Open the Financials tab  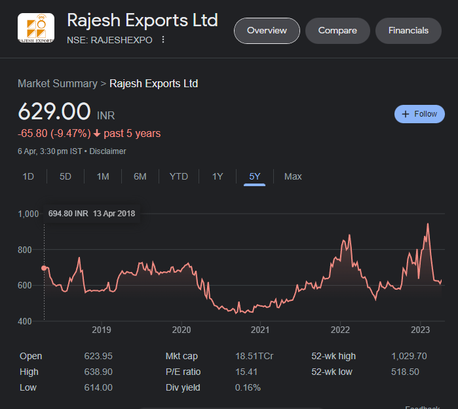point(408,31)
